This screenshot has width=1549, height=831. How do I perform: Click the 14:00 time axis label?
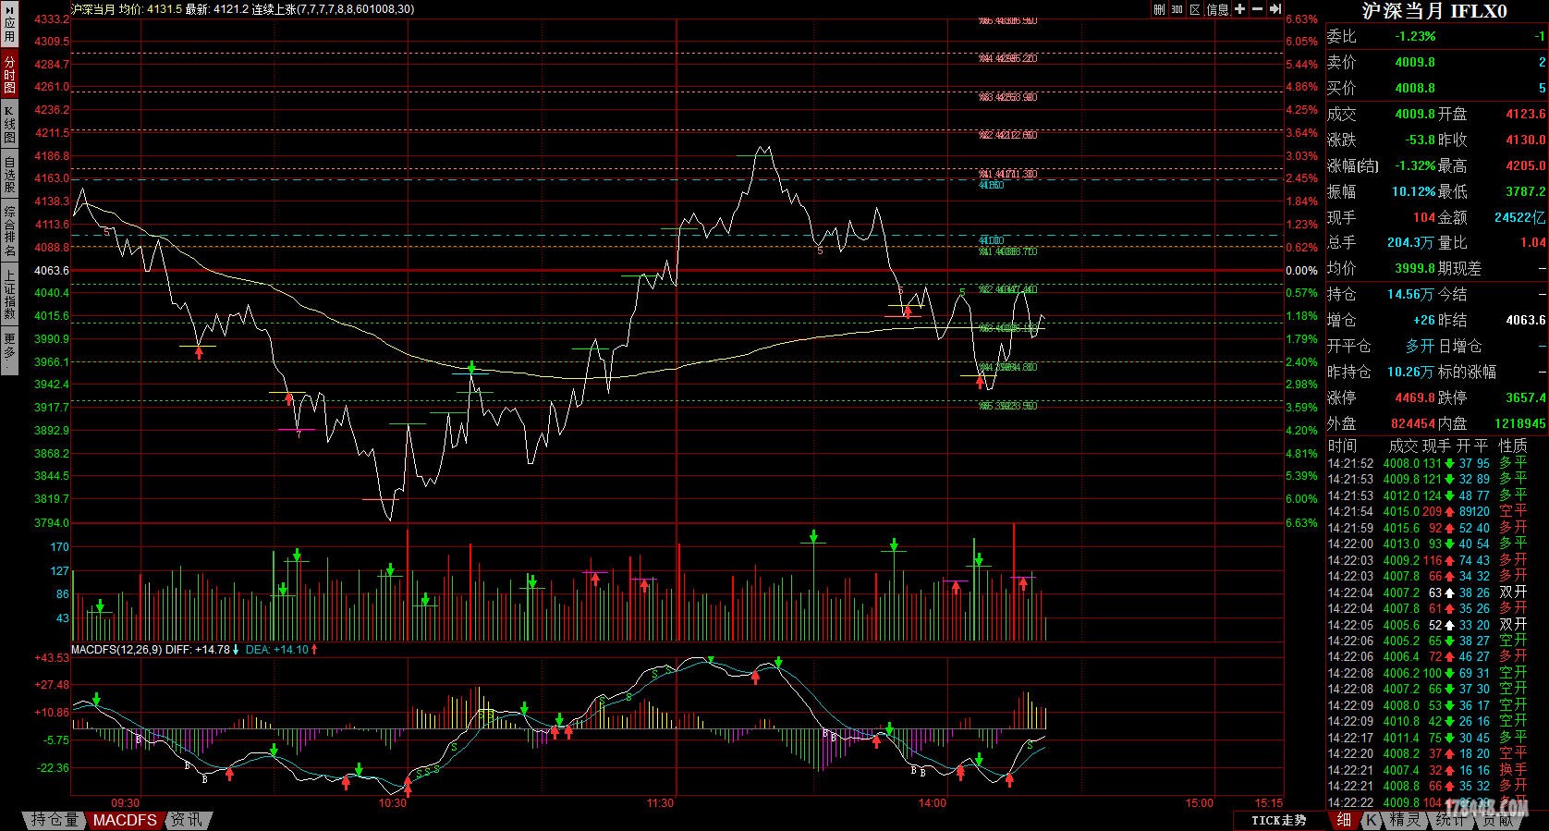click(x=932, y=802)
